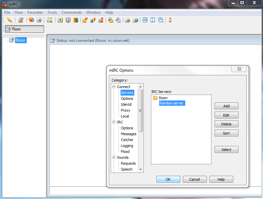Select Random server in IRC Servers list
263x199 pixels.
coord(172,103)
